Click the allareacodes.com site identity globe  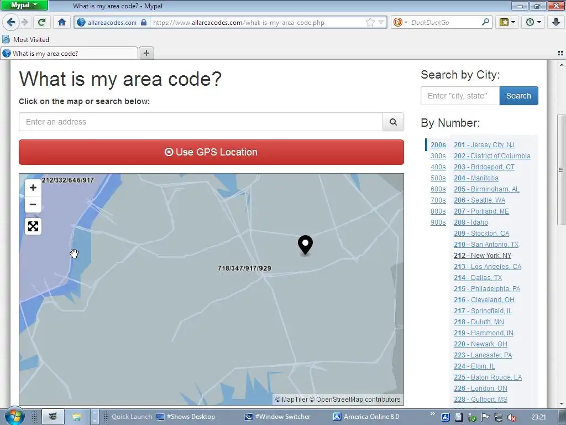81,22
